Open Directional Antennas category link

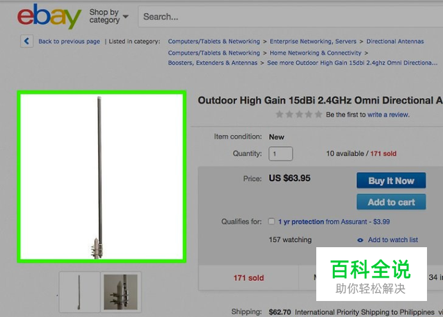pos(395,41)
